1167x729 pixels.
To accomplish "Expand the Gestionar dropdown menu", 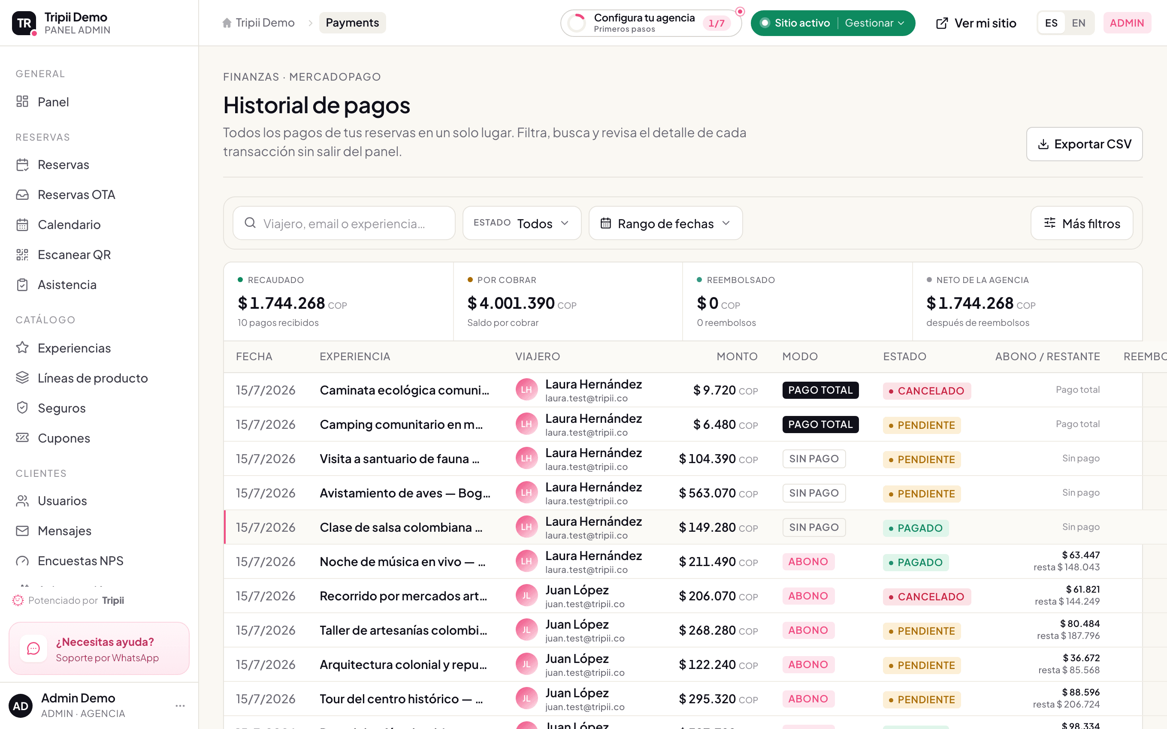I will point(875,23).
